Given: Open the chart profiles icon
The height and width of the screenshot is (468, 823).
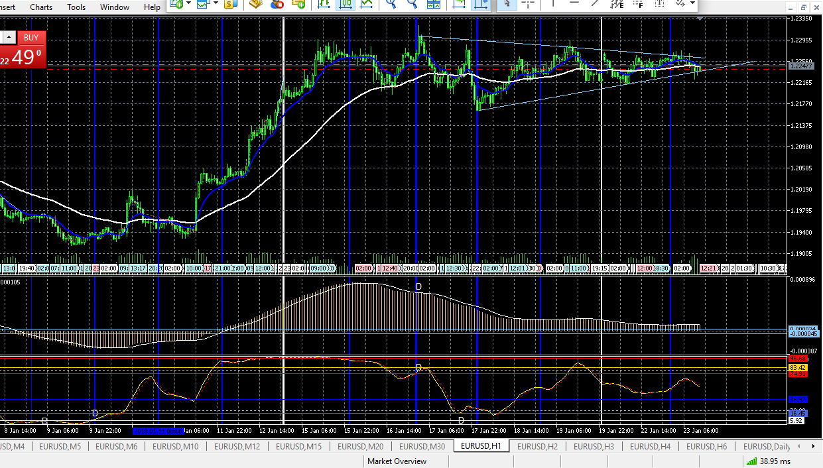Looking at the screenshot, I should click(202, 3).
